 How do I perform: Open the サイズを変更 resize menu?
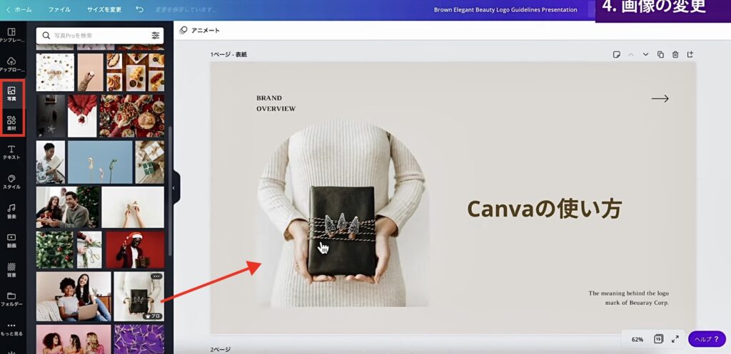(x=104, y=9)
